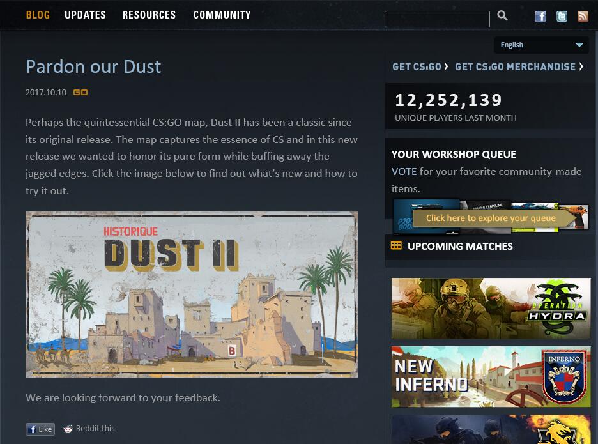Focus the search input field
598x444 pixels.
pyautogui.click(x=437, y=19)
